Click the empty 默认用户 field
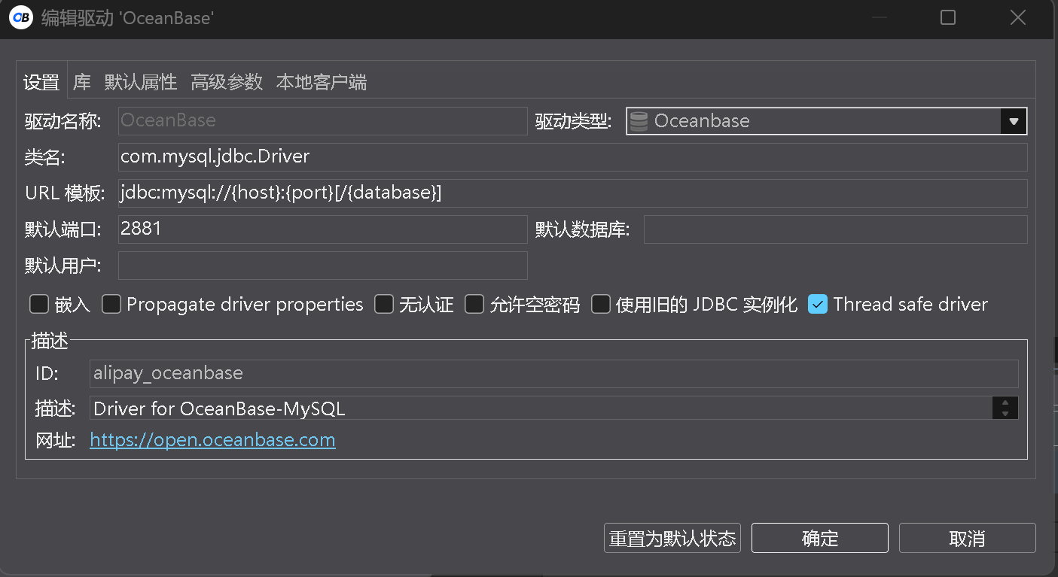 click(323, 266)
